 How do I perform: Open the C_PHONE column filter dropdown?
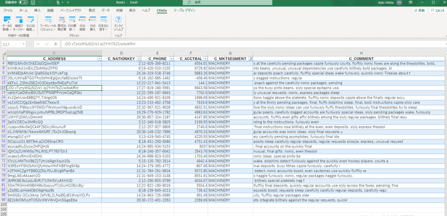pyautogui.click(x=171, y=59)
